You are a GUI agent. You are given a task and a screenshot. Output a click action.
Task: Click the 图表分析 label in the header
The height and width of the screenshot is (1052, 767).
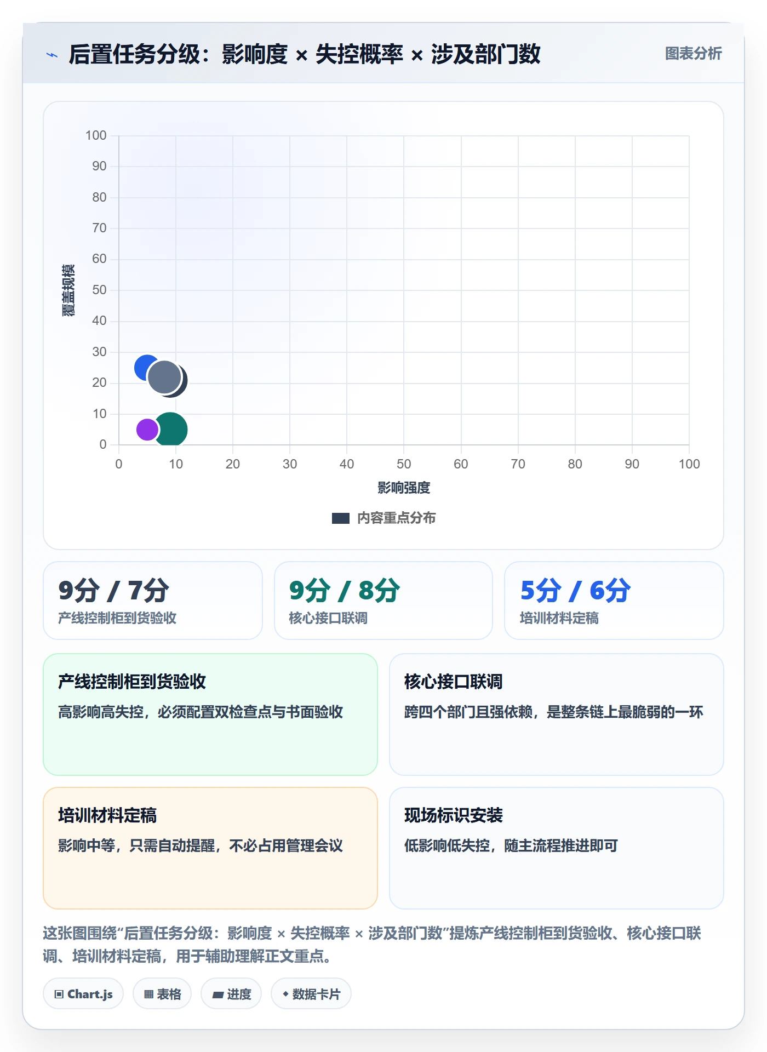[693, 54]
